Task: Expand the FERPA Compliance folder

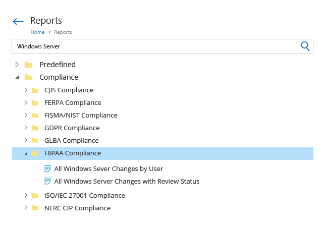Action: 26,102
